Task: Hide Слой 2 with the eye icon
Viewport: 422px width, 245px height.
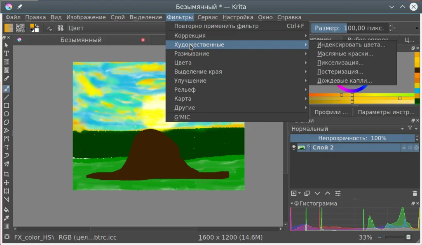Action: pyautogui.click(x=294, y=148)
